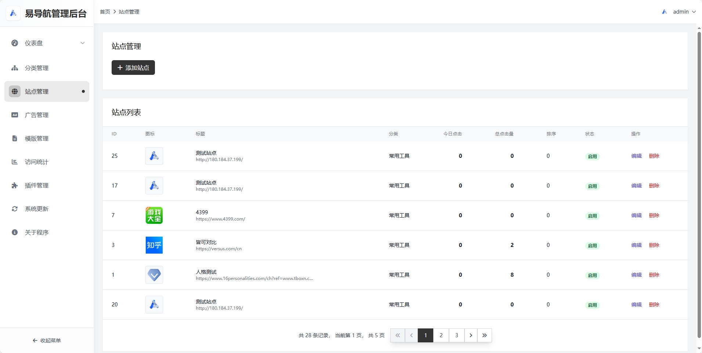The height and width of the screenshot is (353, 702).
Task: Click the system update refresh icon
Action: tap(15, 209)
